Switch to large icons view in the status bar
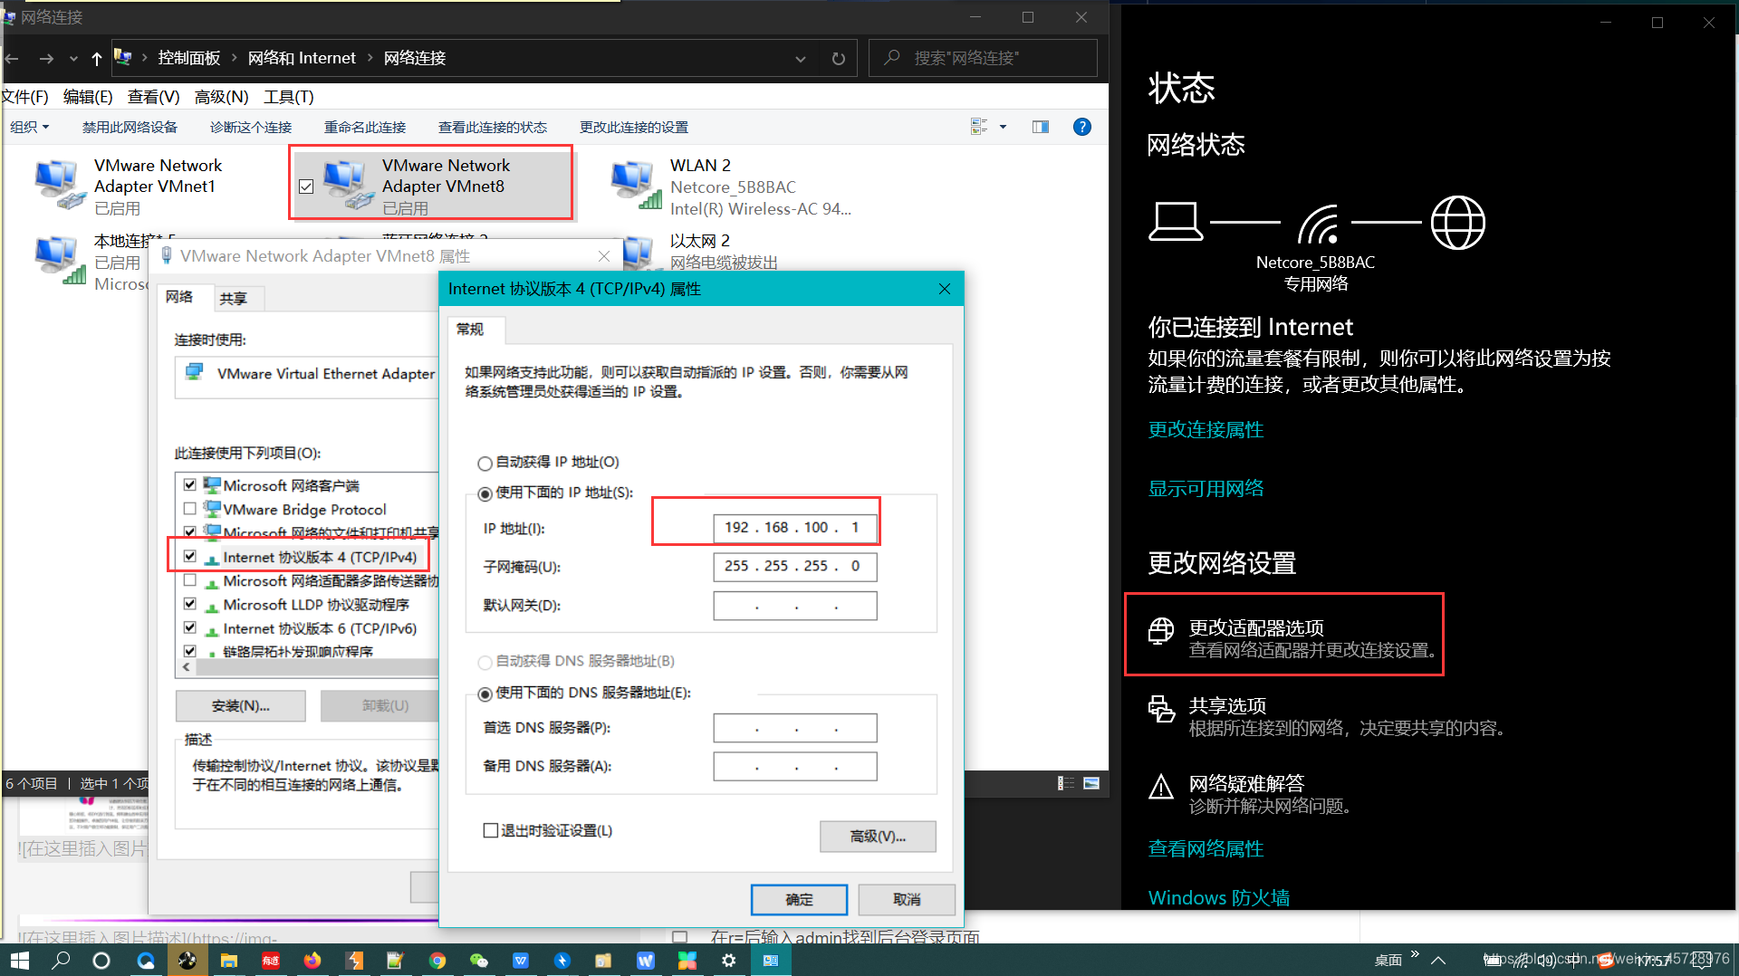1739x976 pixels. [x=1091, y=783]
